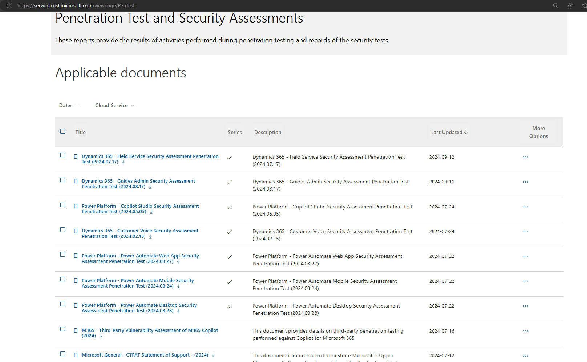Activate Read Aloud icon in address bar
Image resolution: width=587 pixels, height=362 pixels.
pyautogui.click(x=570, y=5)
